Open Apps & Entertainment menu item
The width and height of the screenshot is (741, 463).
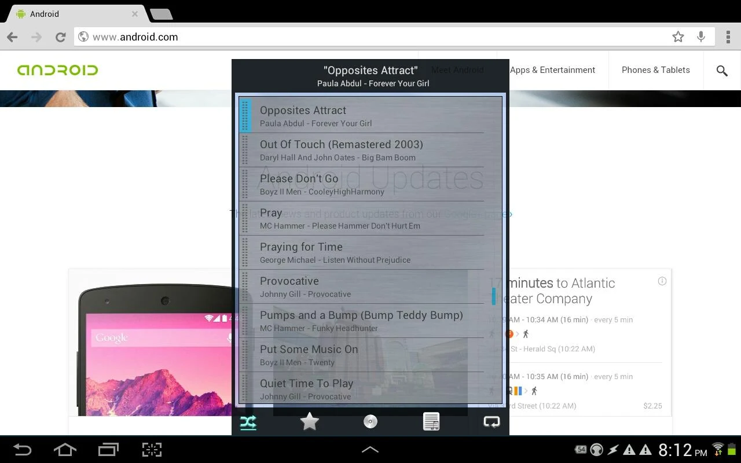[x=552, y=70]
